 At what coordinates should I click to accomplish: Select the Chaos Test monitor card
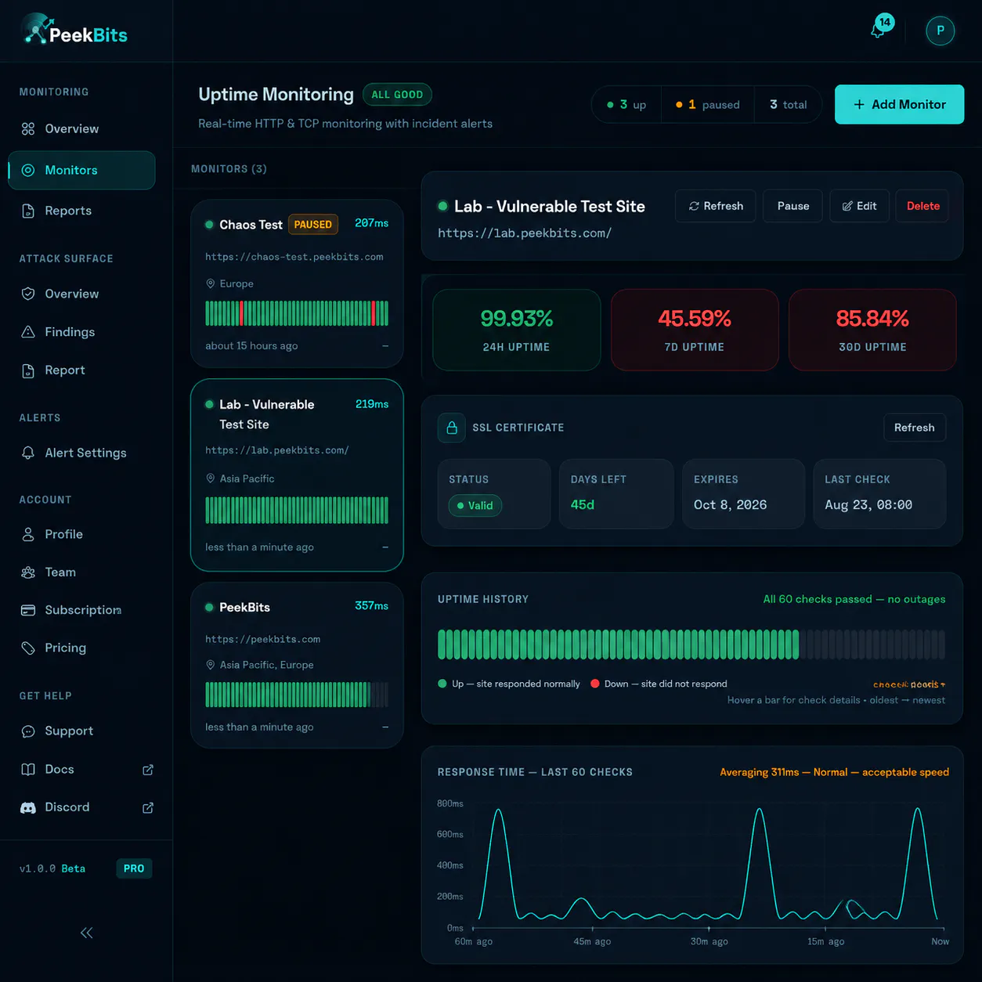297,283
